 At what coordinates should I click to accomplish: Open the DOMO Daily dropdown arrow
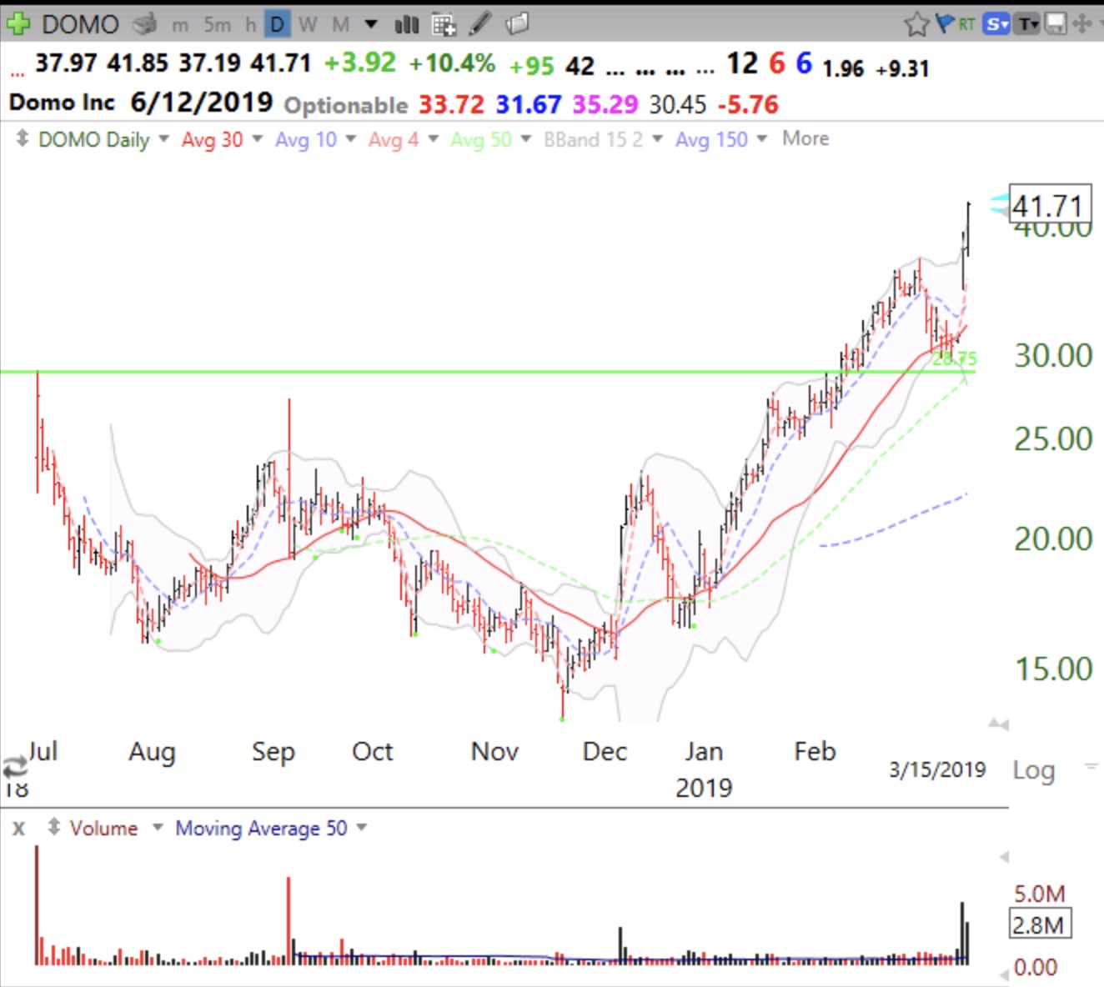pyautogui.click(x=163, y=138)
